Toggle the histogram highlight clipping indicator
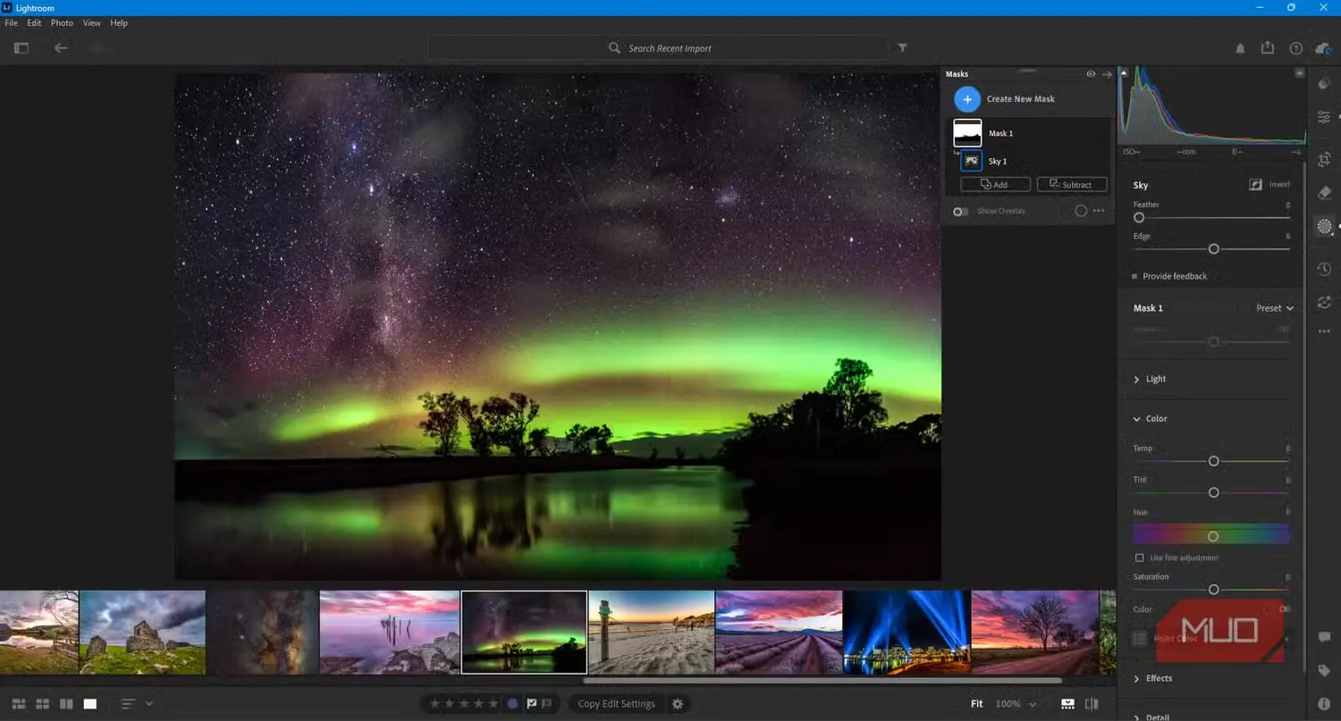 (1299, 72)
